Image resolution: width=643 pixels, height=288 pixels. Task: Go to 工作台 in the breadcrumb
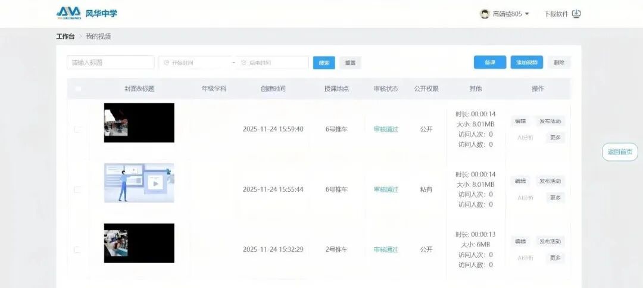pyautogui.click(x=65, y=36)
